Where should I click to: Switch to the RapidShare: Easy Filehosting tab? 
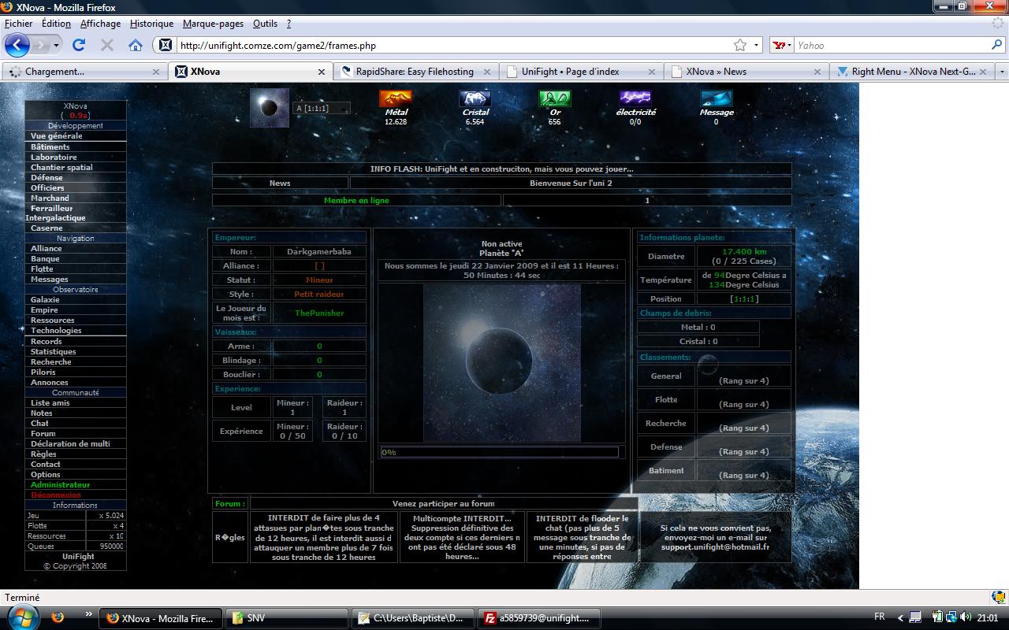tap(415, 72)
